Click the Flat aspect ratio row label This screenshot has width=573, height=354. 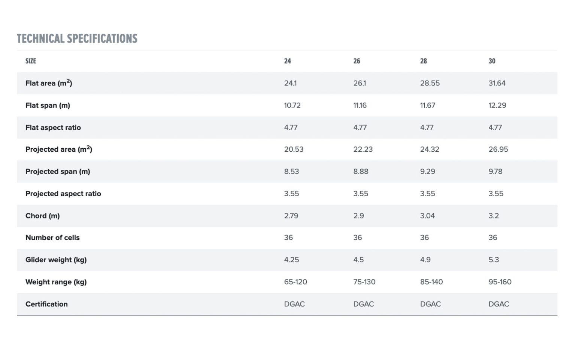tap(53, 127)
